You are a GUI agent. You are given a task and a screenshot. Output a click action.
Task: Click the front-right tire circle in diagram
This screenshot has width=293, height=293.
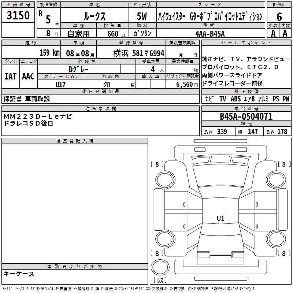point(276,180)
